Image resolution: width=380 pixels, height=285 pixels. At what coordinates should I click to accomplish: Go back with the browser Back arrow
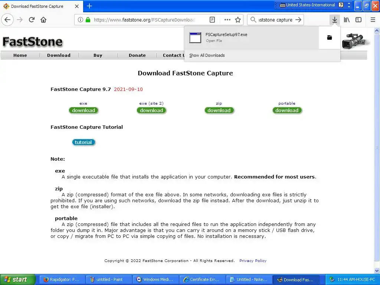[7, 20]
